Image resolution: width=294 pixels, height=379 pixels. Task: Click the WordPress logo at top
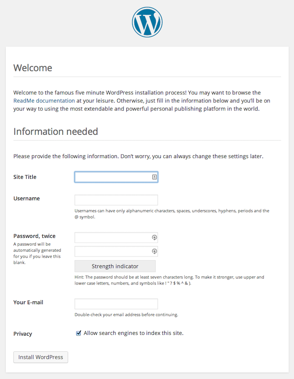tap(147, 22)
